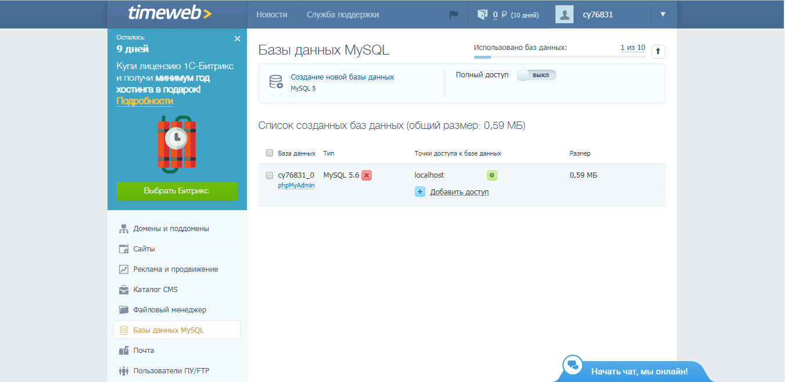785x382 pixels.
Task: Click the user avatar icon
Action: coord(564,15)
